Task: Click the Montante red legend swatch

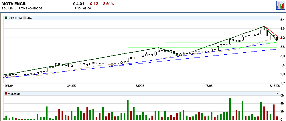Action: pos(6,94)
